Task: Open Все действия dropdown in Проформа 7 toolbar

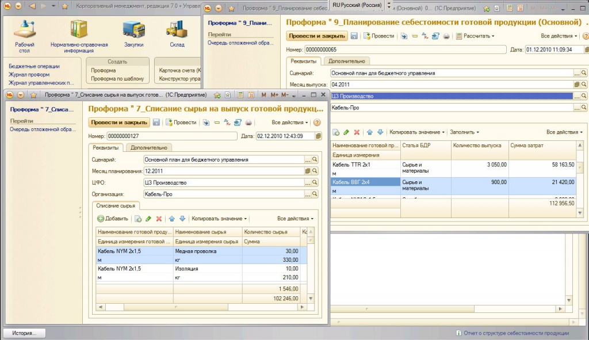Action: click(x=290, y=123)
